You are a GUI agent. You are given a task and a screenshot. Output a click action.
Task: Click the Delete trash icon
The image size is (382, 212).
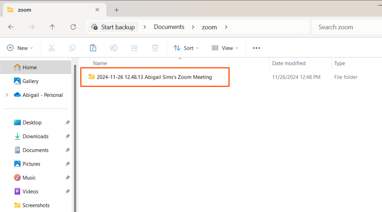[x=155, y=48]
